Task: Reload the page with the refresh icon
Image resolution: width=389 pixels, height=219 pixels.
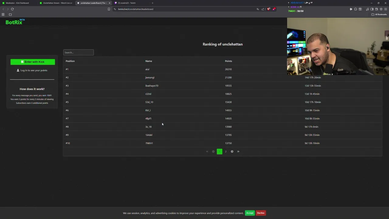Action: coord(12,9)
